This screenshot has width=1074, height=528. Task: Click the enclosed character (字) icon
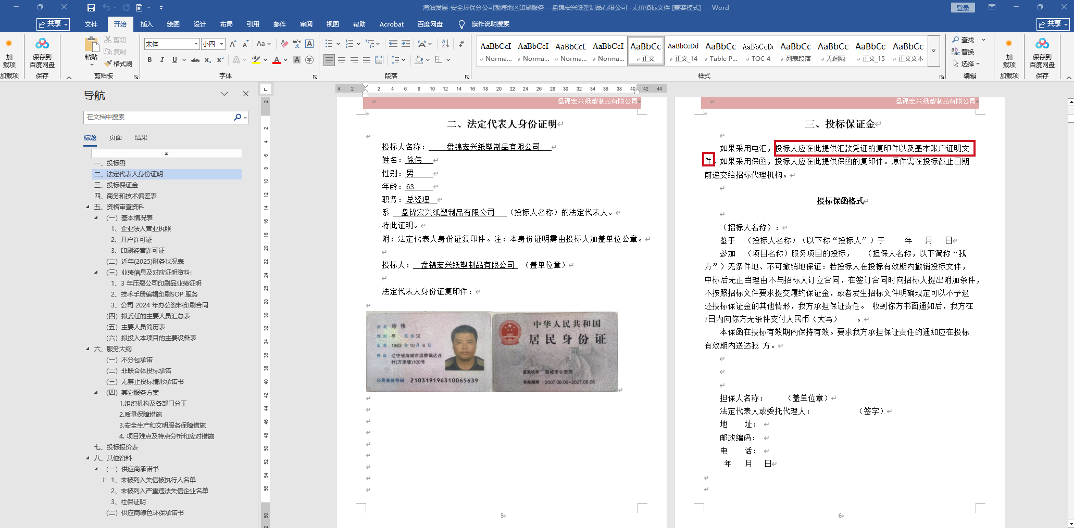pyautogui.click(x=309, y=60)
